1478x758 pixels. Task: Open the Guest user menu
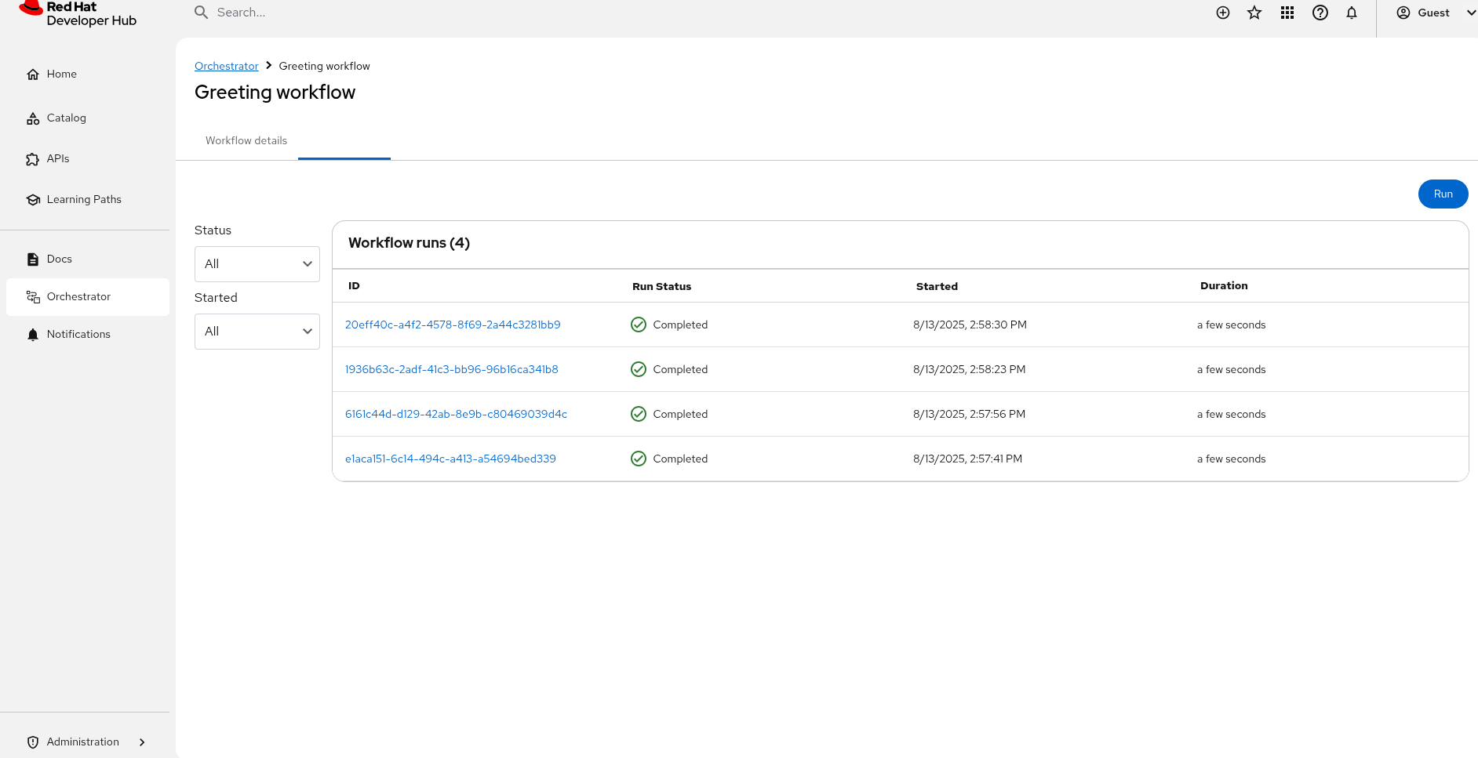click(1434, 13)
